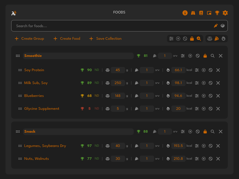Click the Smoothie group score trophy
The image size is (239, 179).
[138, 56]
